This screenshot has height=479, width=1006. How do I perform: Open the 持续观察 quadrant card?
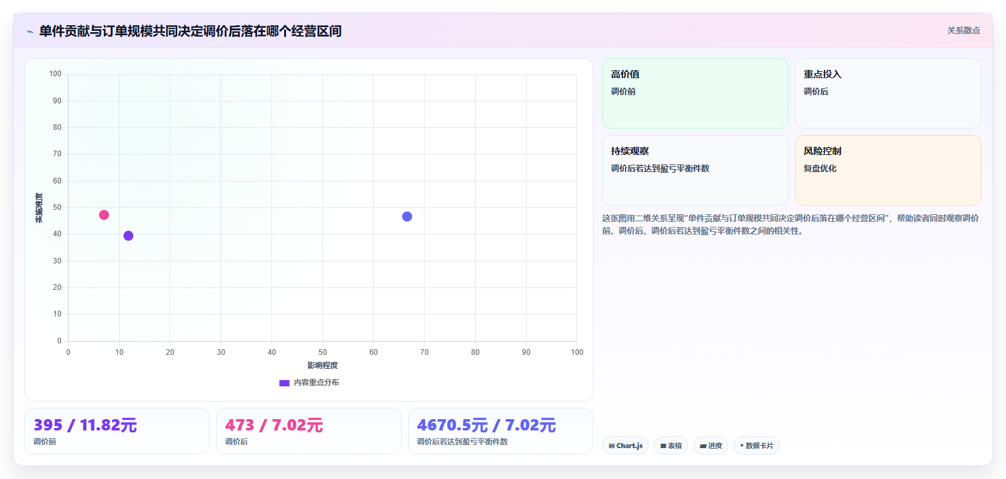pyautogui.click(x=695, y=170)
